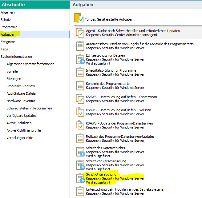The height and width of the screenshot is (198, 202).
Task: Click Wird ausgeführt status under Echtzeitschutz für Dateien
Action: (x=98, y=63)
